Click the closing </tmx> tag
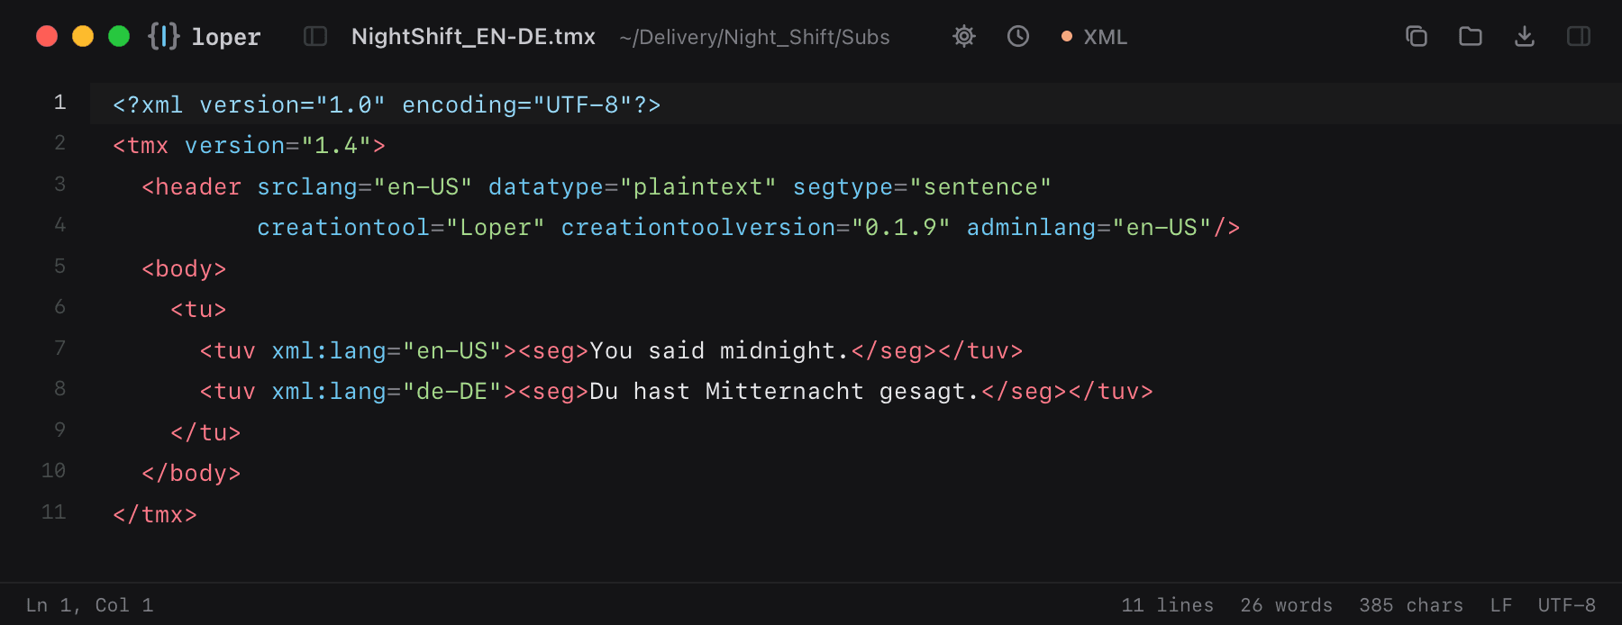The width and height of the screenshot is (1622, 625). [155, 514]
